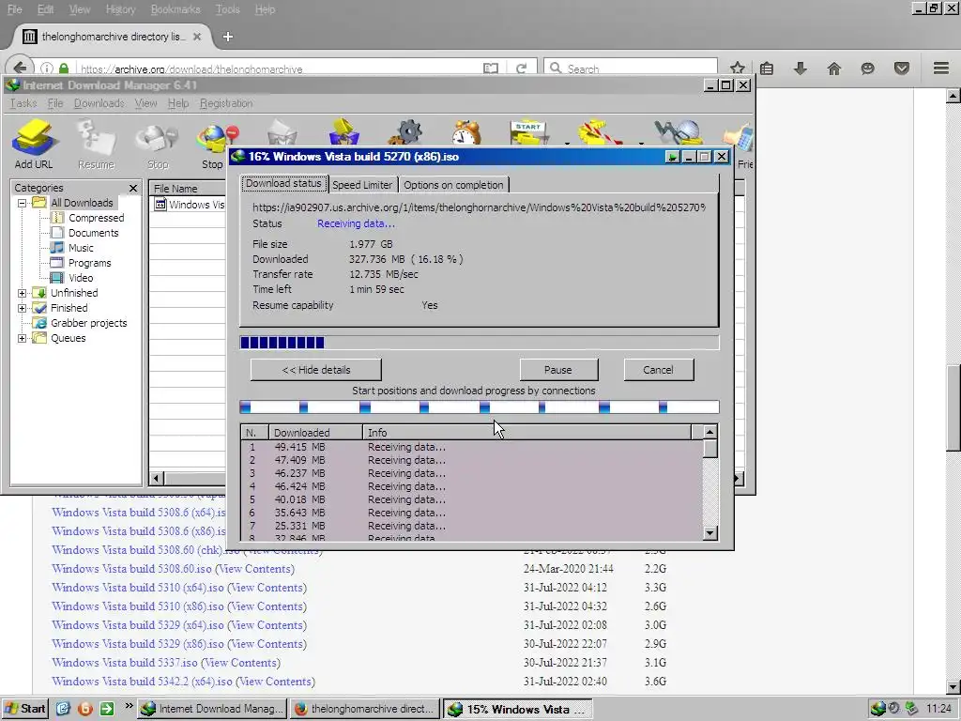
Task: Click the site information icon in the URL bar
Action: coord(47,68)
